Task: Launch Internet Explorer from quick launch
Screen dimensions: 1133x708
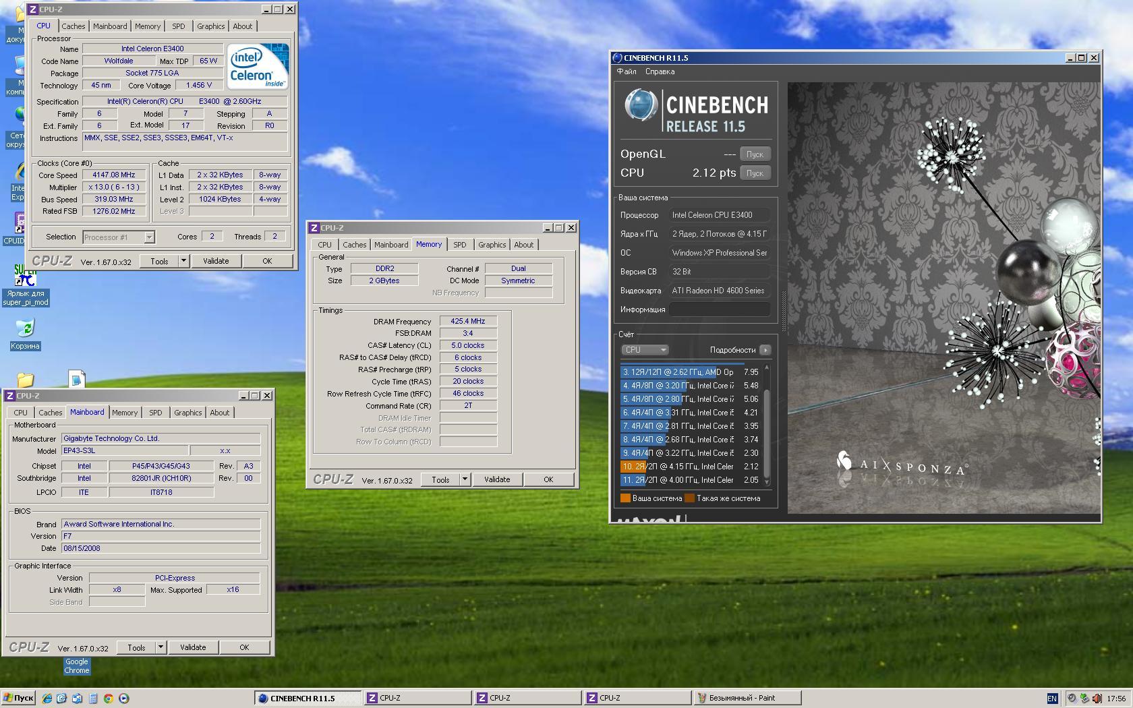Action: click(47, 699)
